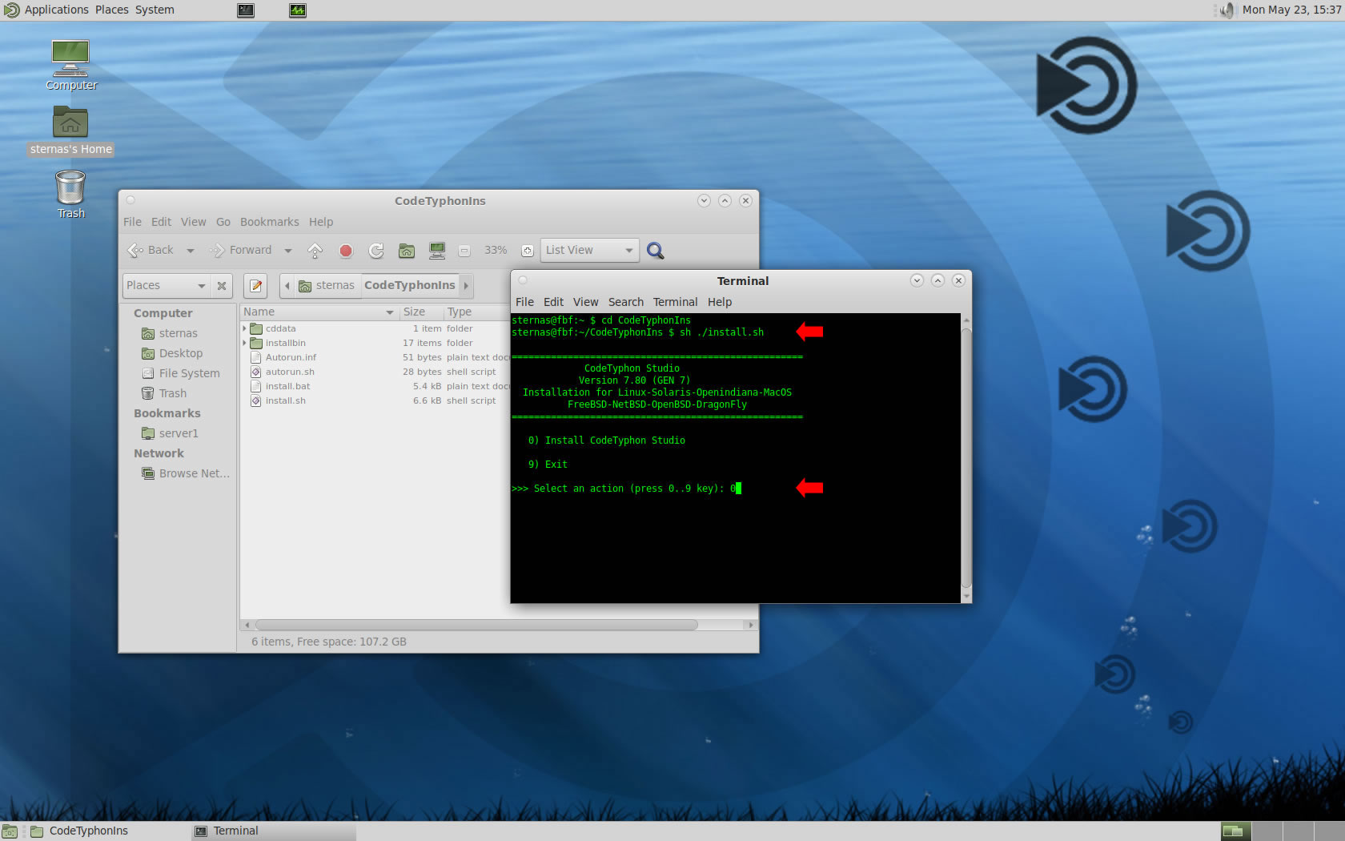1345x841 pixels.
Task: Select the cddata folder
Action: (280, 328)
